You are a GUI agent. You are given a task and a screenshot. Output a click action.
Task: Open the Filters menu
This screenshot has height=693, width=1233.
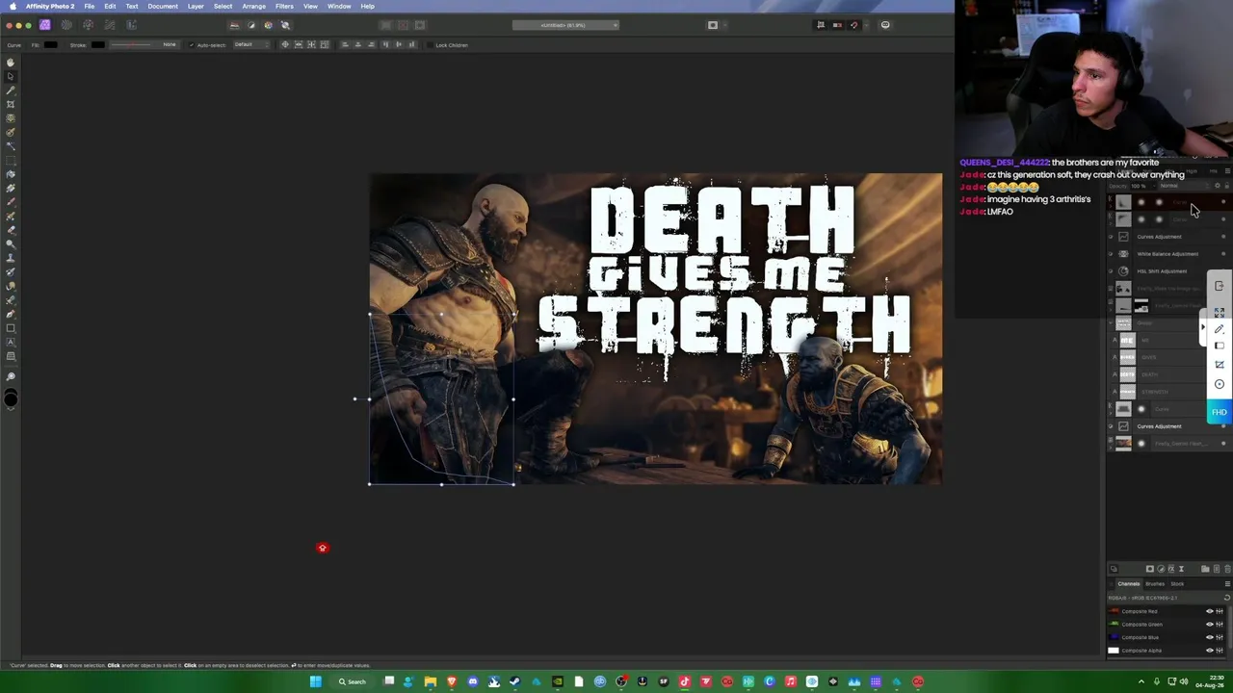click(x=284, y=7)
